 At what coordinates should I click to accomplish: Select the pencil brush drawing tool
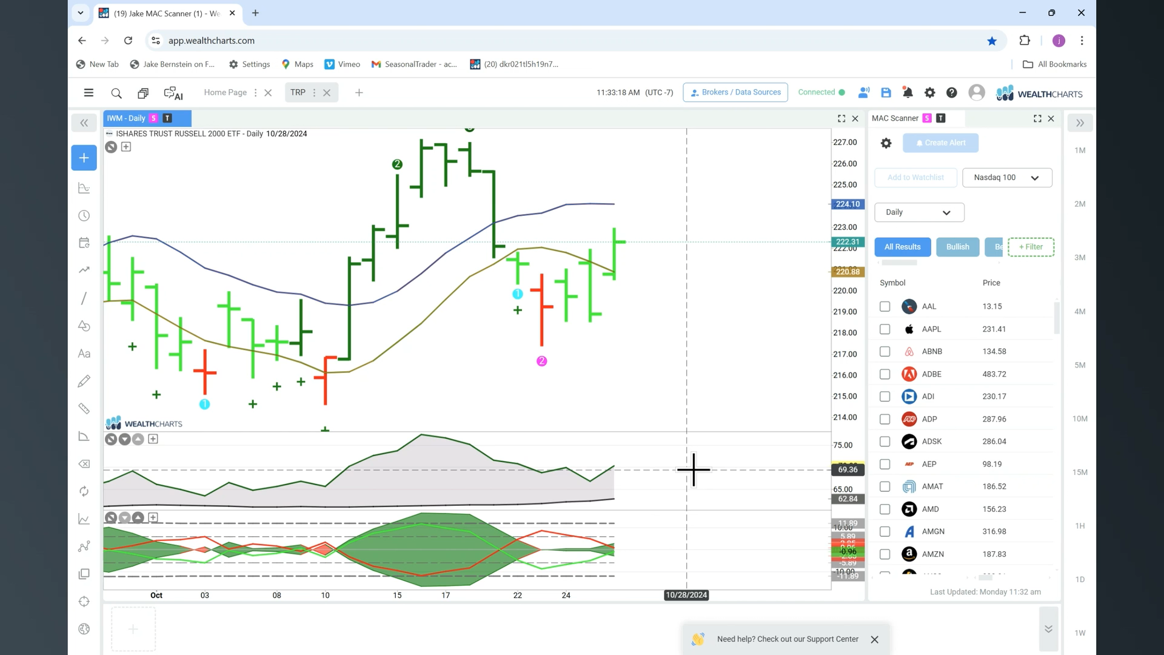coord(84,381)
